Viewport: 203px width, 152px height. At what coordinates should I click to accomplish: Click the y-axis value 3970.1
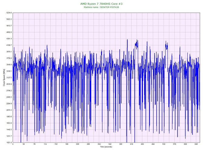(9, 52)
